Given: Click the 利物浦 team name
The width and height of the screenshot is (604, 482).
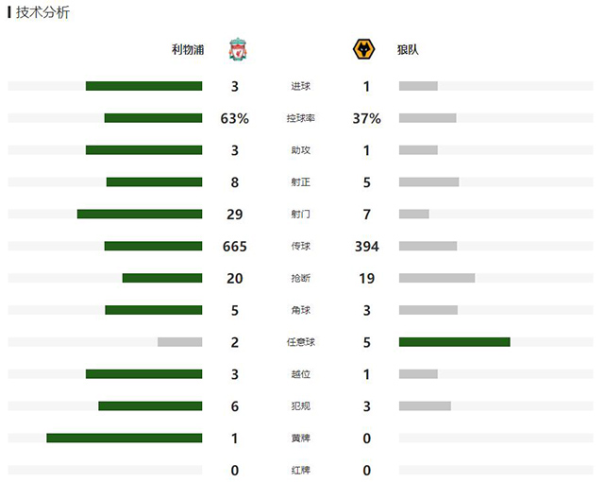Looking at the screenshot, I should [x=188, y=50].
